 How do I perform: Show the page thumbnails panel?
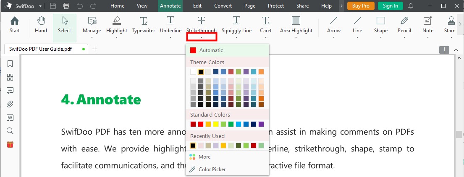pos(10,78)
